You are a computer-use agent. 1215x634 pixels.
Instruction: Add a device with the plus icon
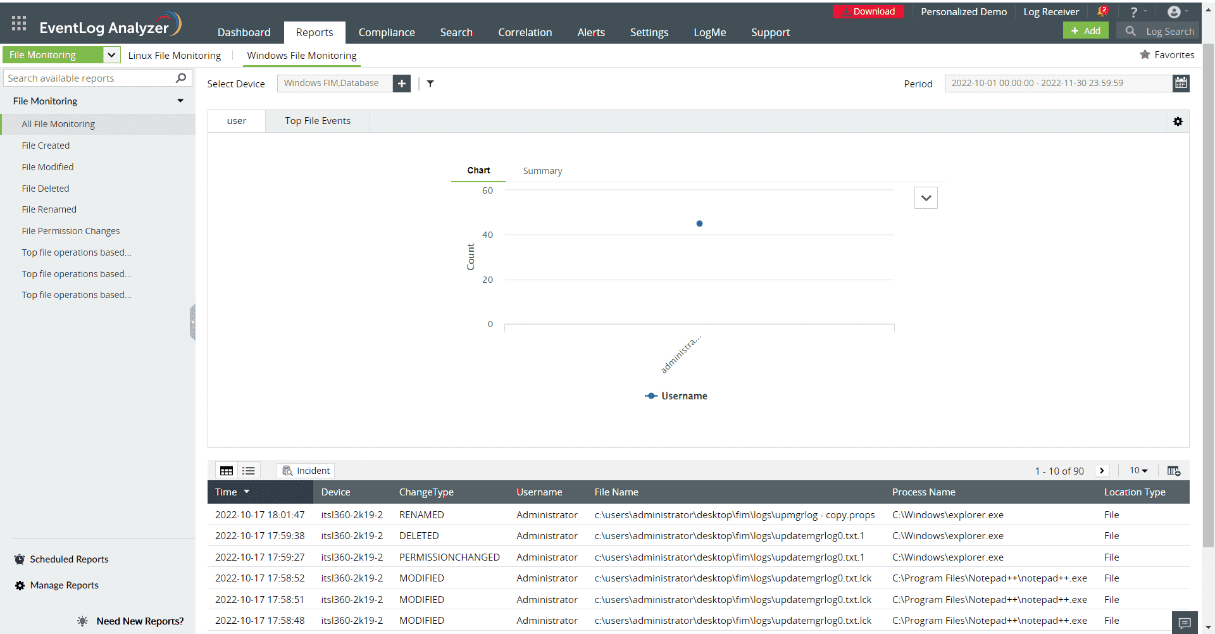pyautogui.click(x=402, y=84)
